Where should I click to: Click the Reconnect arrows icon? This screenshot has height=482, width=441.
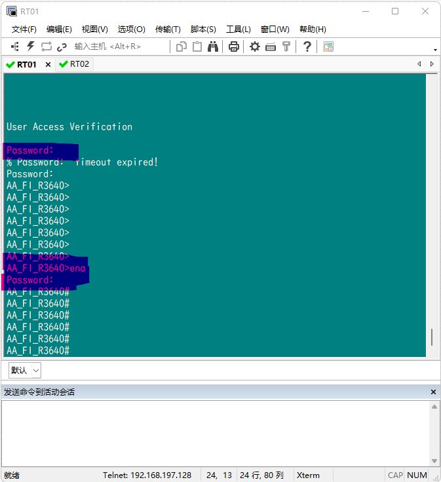point(47,46)
